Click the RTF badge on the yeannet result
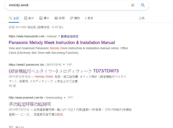The image size is (173, 128). [x=70, y=97]
